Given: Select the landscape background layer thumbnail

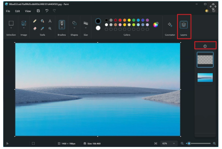Looking at the screenshot, I should (205, 77).
